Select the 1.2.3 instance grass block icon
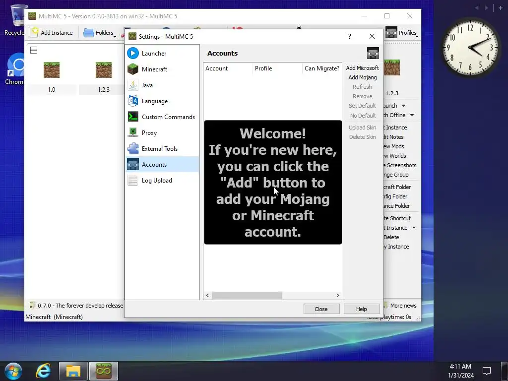 [104, 69]
